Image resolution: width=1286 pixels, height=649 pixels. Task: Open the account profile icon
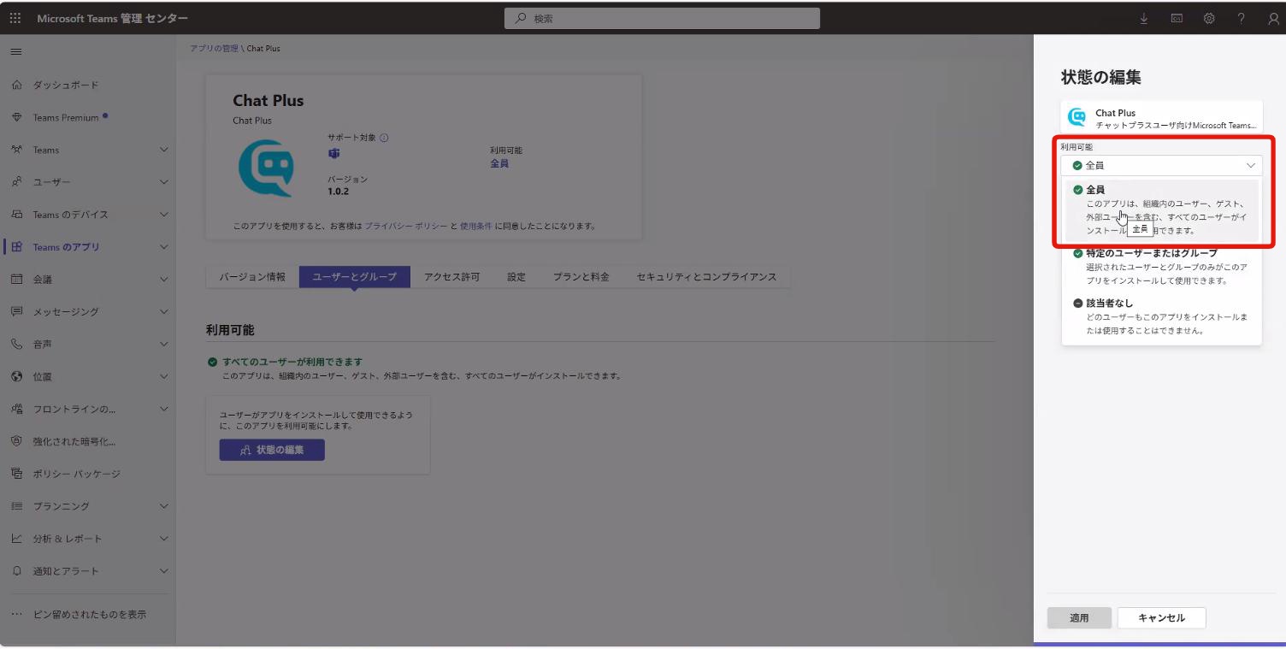point(1274,18)
